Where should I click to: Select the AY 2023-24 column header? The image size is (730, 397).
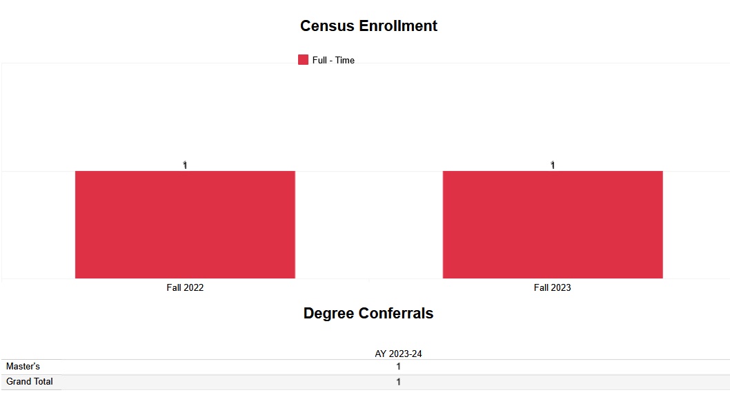tap(398, 354)
